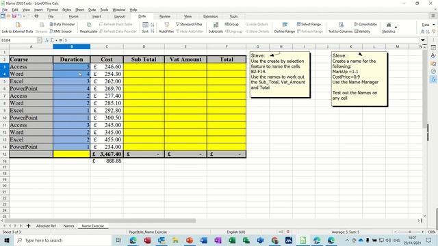The height and width of the screenshot is (246, 438).
Task: Open the sidebar Styles panel icon
Action: 433,55
